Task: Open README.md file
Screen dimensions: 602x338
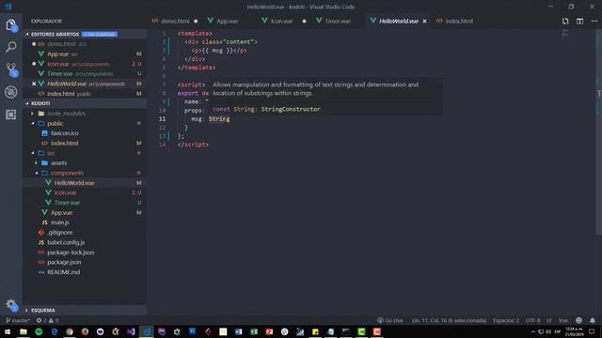Action: [63, 272]
